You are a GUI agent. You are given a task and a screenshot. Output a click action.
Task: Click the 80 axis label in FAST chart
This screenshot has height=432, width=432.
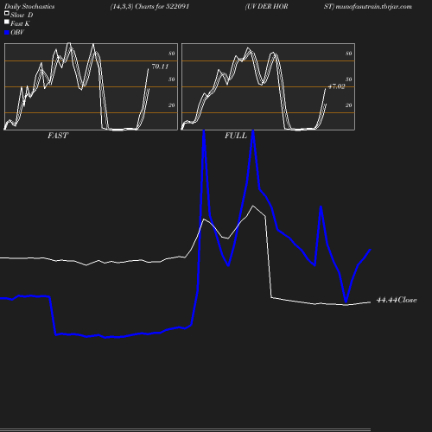click(x=172, y=54)
